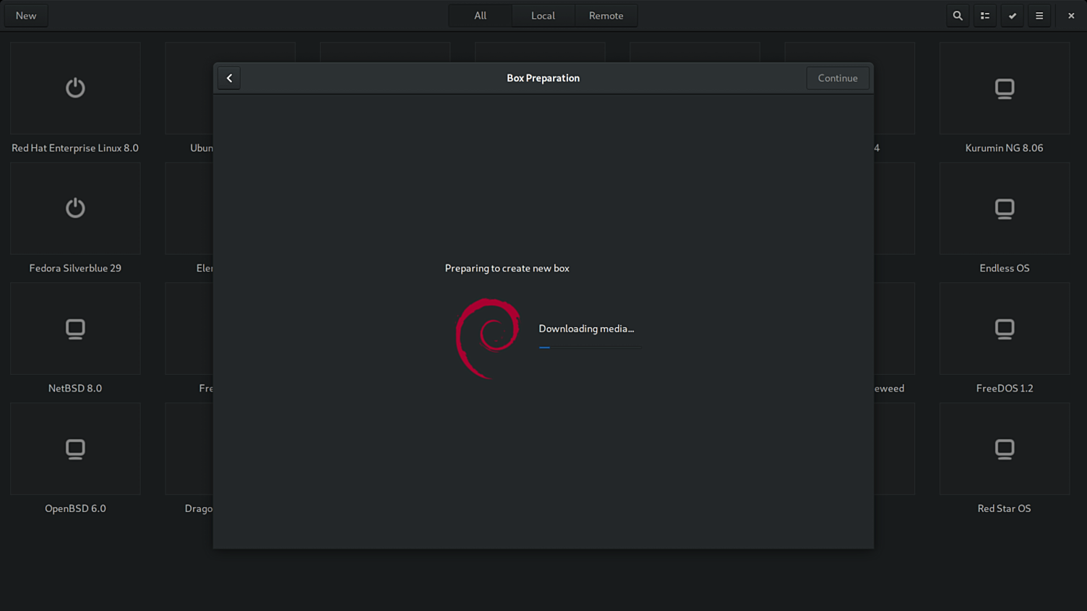Click the search icon in header bar
Image resolution: width=1087 pixels, height=611 pixels.
coord(958,16)
